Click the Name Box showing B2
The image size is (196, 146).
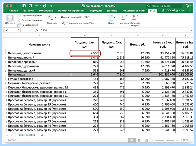point(11,30)
